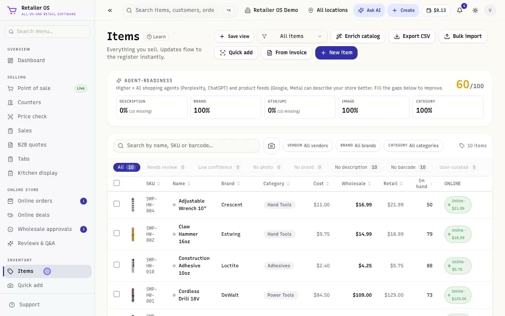The image size is (505, 316).
Task: Click the Claw Hammer product thumbnail
Action: point(133,234)
